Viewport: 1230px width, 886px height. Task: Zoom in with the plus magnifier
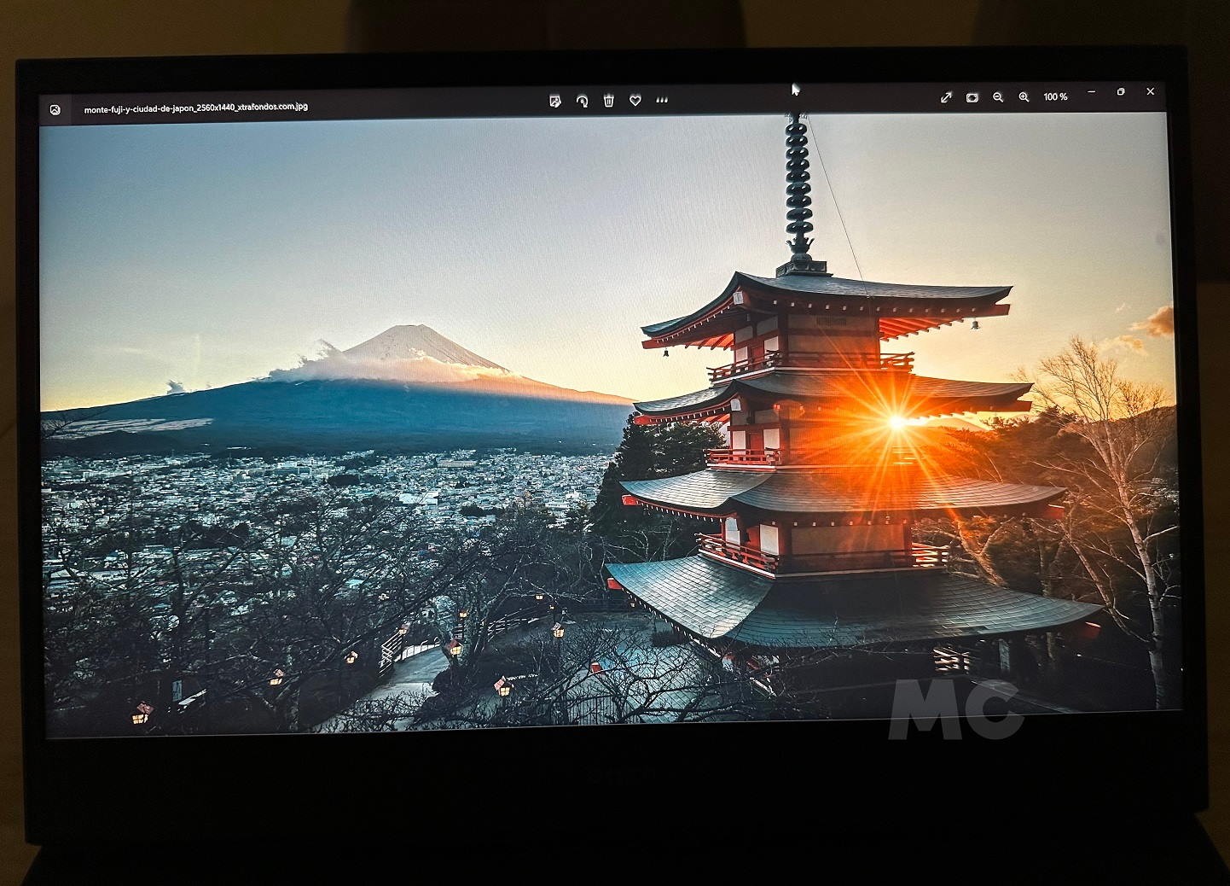1024,97
